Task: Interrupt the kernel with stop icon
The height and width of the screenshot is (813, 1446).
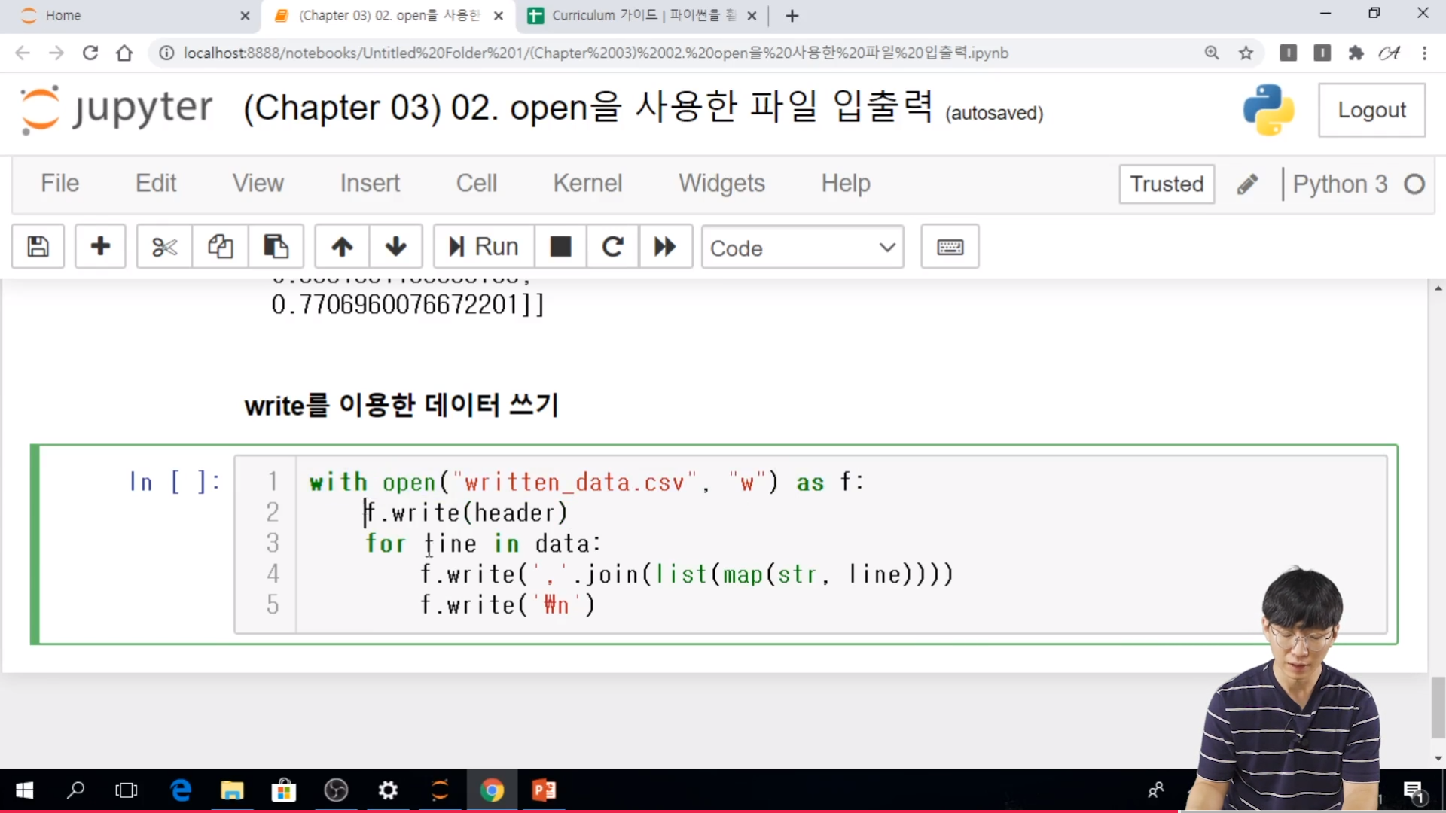Action: (x=560, y=247)
